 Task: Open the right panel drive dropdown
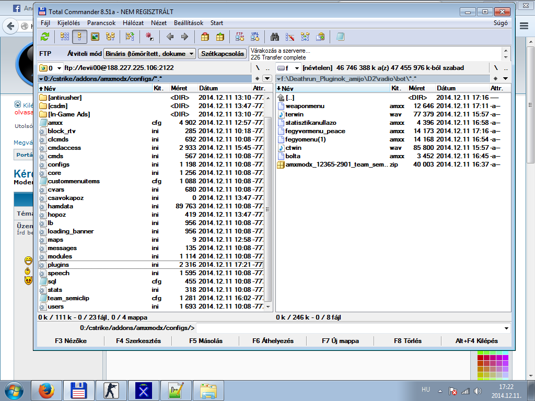pos(297,68)
